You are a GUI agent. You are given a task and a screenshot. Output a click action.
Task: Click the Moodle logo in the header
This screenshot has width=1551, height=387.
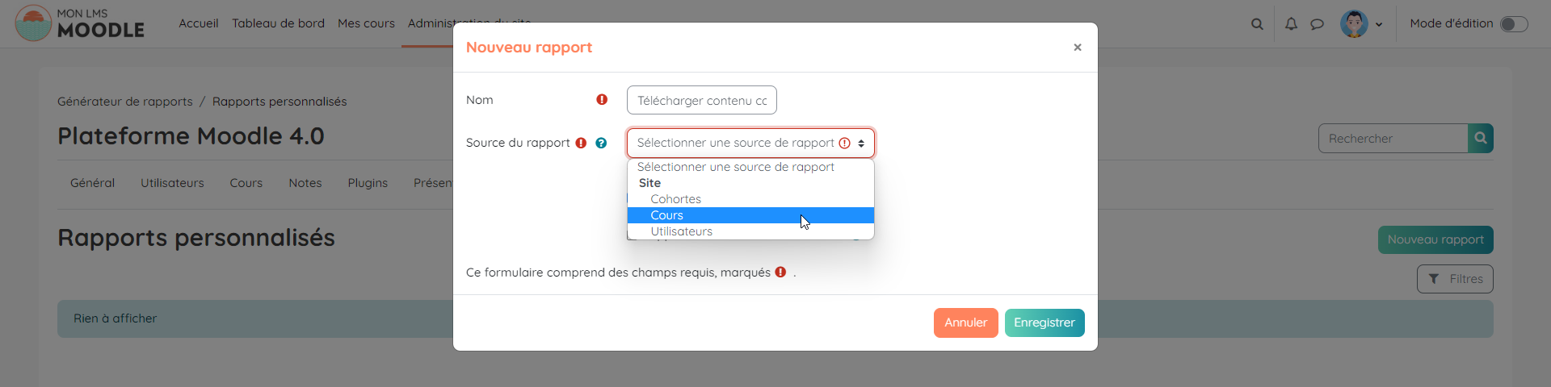coord(79,23)
